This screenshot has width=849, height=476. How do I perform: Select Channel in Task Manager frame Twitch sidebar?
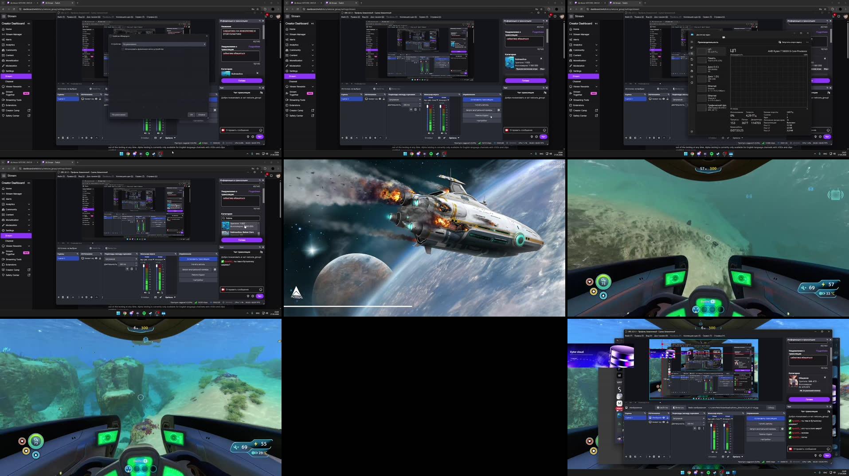click(x=576, y=81)
